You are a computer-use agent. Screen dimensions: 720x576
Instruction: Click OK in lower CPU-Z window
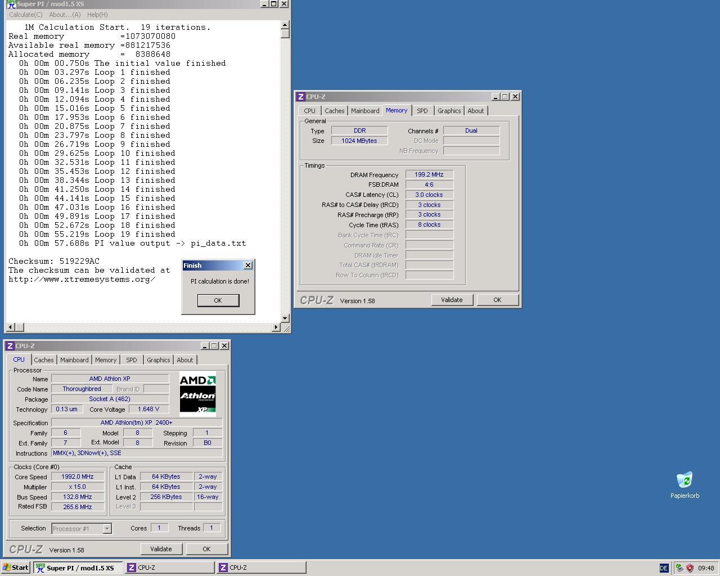(x=206, y=549)
